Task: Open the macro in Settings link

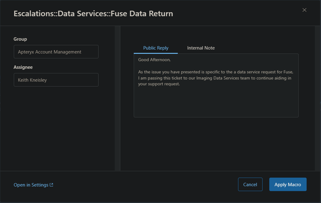Action: 31,185
